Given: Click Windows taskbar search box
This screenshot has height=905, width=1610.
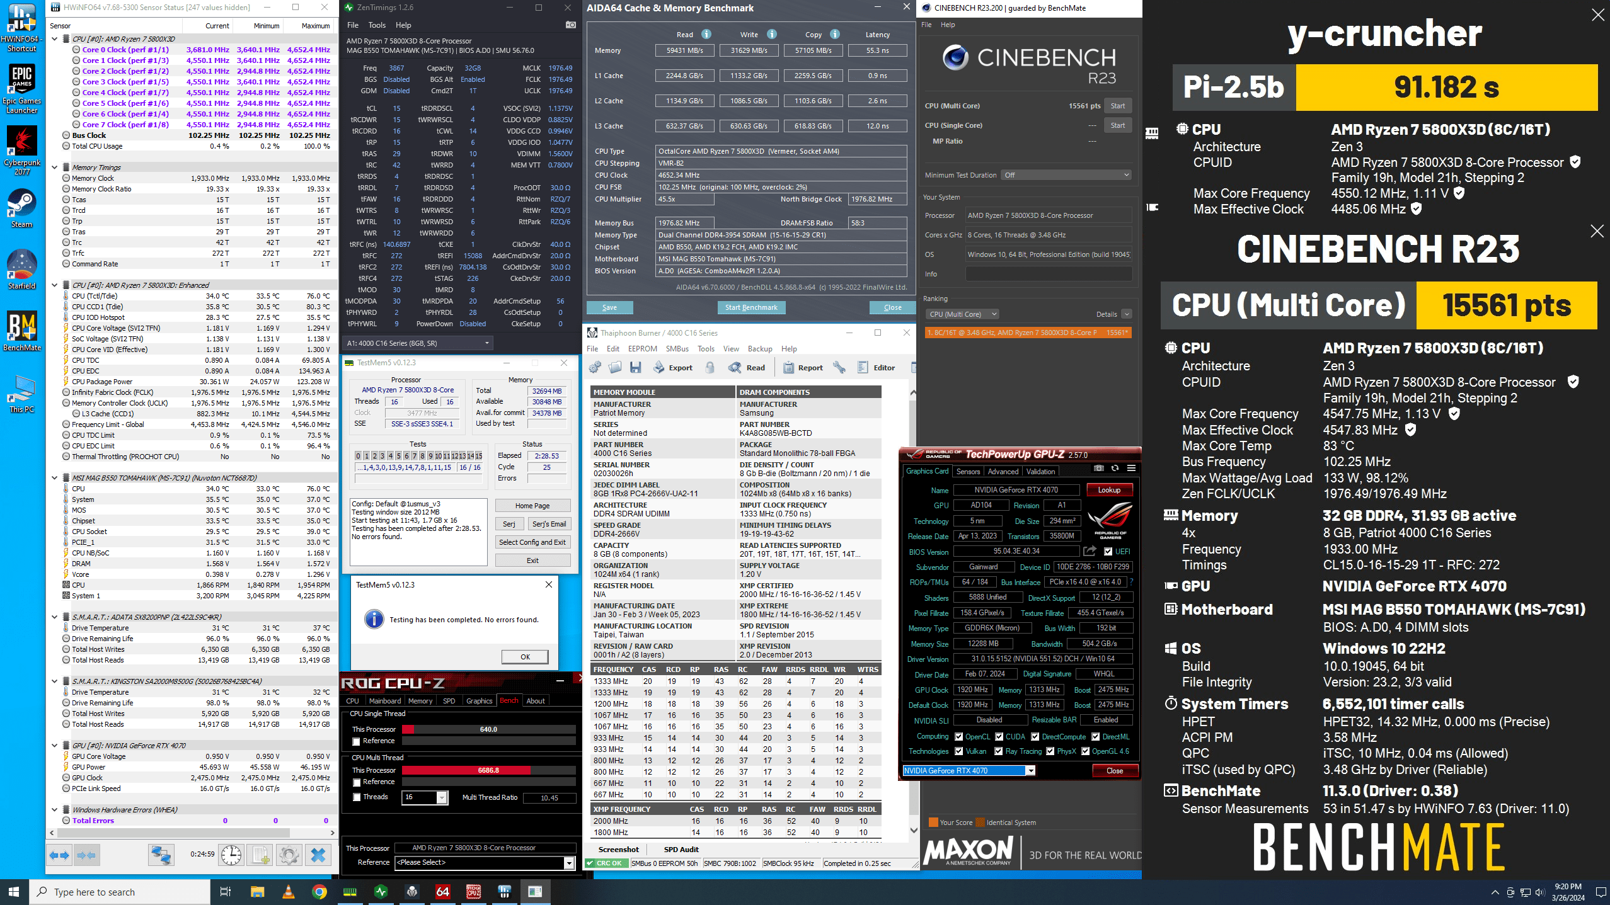Looking at the screenshot, I should pyautogui.click(x=120, y=892).
